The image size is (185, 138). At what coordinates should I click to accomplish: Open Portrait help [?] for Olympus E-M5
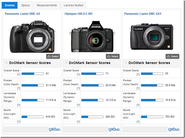click(x=78, y=88)
